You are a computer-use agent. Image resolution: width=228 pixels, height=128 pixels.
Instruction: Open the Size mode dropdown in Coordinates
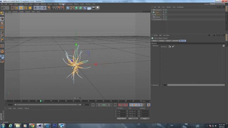(x=133, y=118)
